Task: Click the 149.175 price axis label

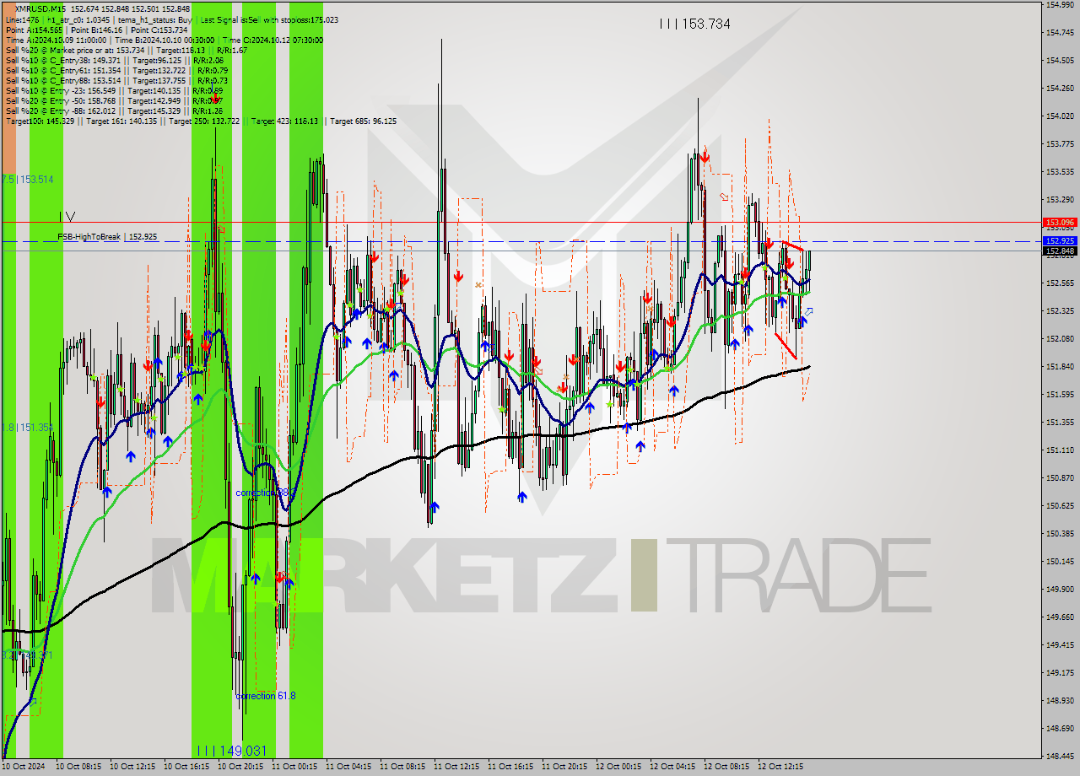Action: [1060, 672]
